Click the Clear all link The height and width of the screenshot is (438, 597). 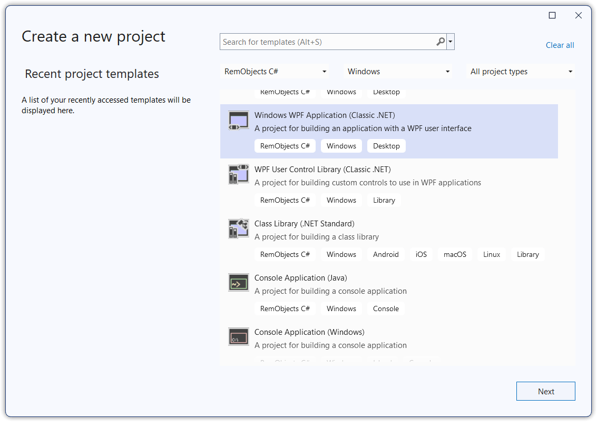[560, 45]
